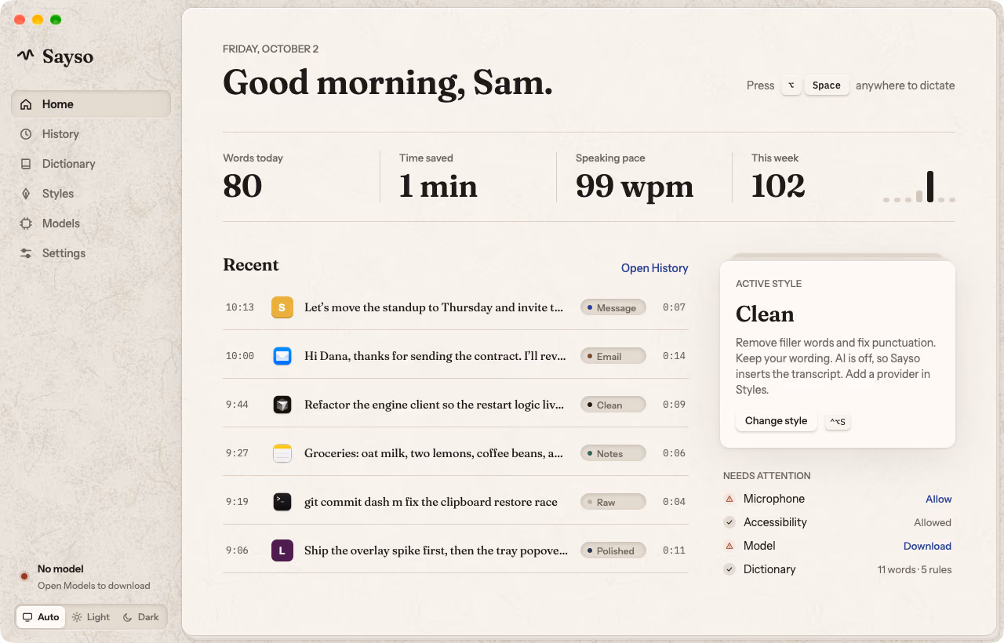1004x643 pixels.
Task: Click the Change style button
Action: click(776, 421)
